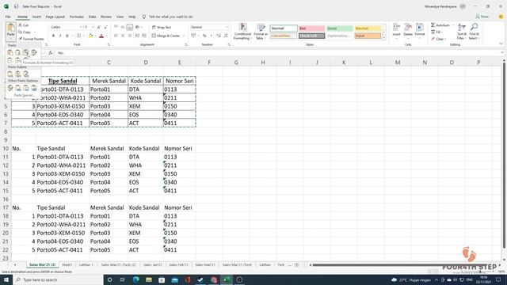Select the first Paste Values icon
The image size is (507, 285).
click(10, 74)
